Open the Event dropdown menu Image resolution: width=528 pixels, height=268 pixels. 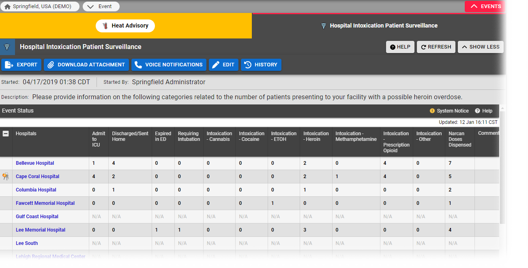(x=101, y=6)
